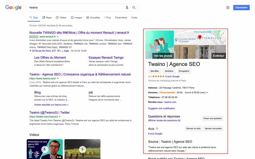Open the job sitelink
Screen dimensions: 255x159
[91, 92]
